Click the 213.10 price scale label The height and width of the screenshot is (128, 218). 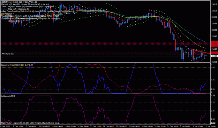click(214, 62)
